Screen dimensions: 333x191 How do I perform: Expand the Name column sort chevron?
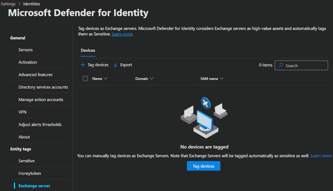[106, 79]
